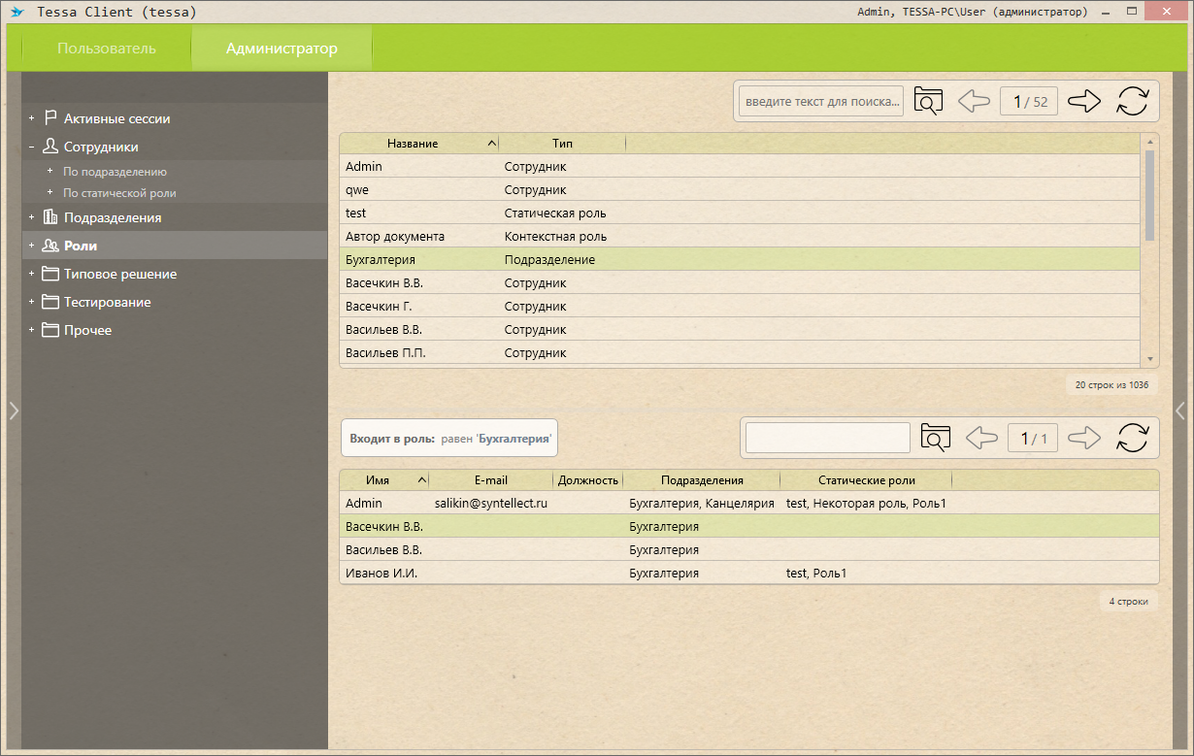
Task: Open the Сотрудники tree item
Action: (101, 147)
